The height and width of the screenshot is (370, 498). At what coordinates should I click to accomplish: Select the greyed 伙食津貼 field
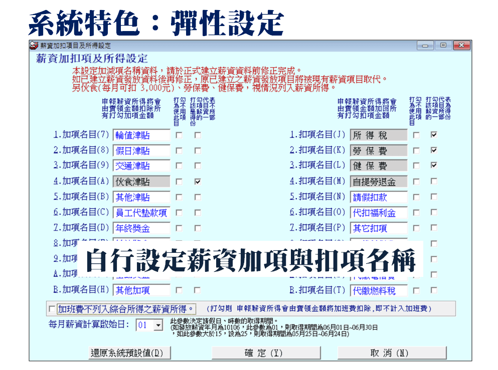pyautogui.click(x=141, y=182)
